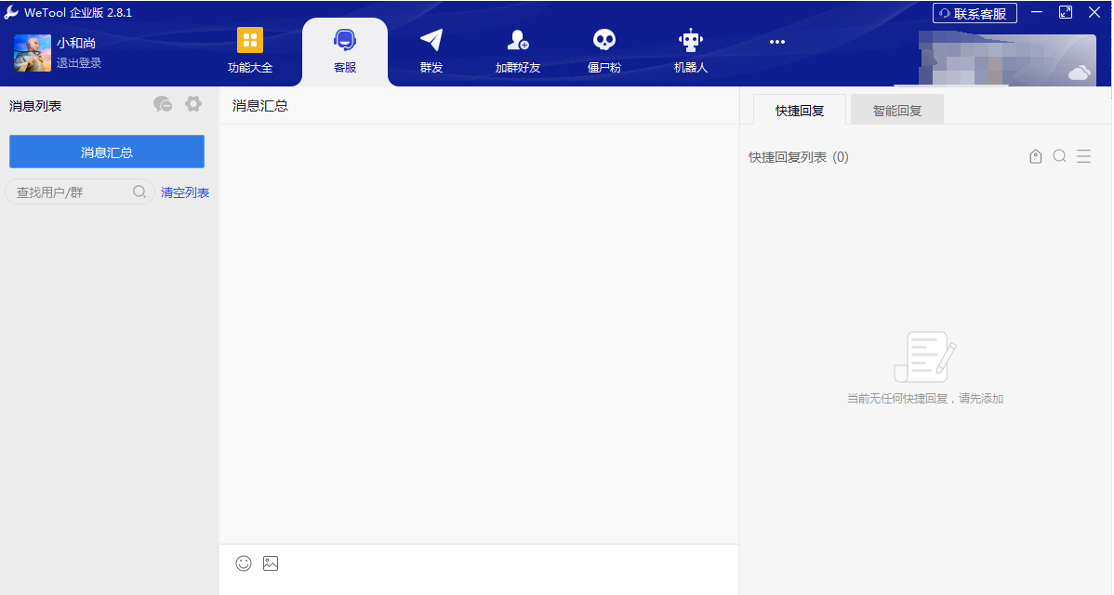Image resolution: width=1114 pixels, height=595 pixels.
Task: Switch to the 智能回复 tab
Action: pyautogui.click(x=895, y=109)
